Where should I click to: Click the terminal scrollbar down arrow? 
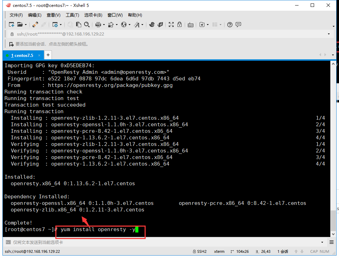pyautogui.click(x=333, y=234)
